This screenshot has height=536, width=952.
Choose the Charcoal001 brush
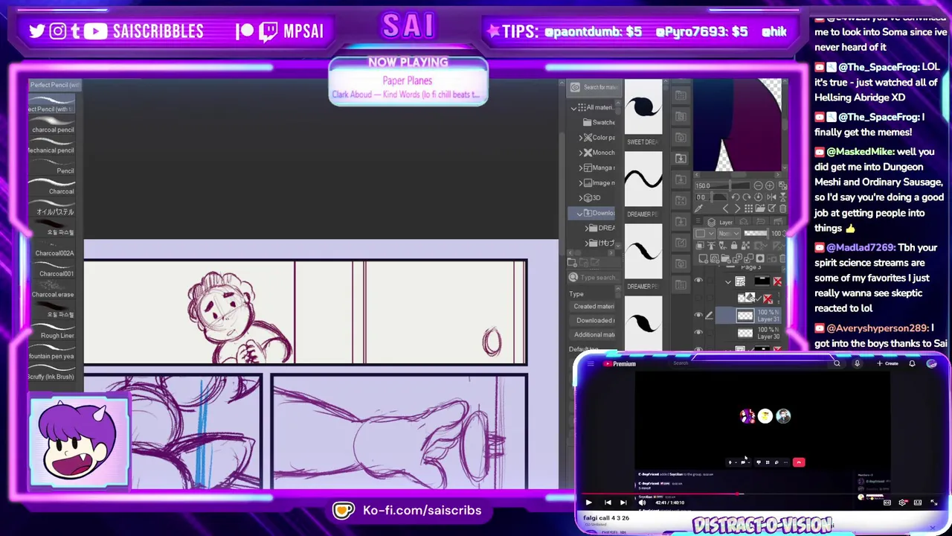point(52,269)
